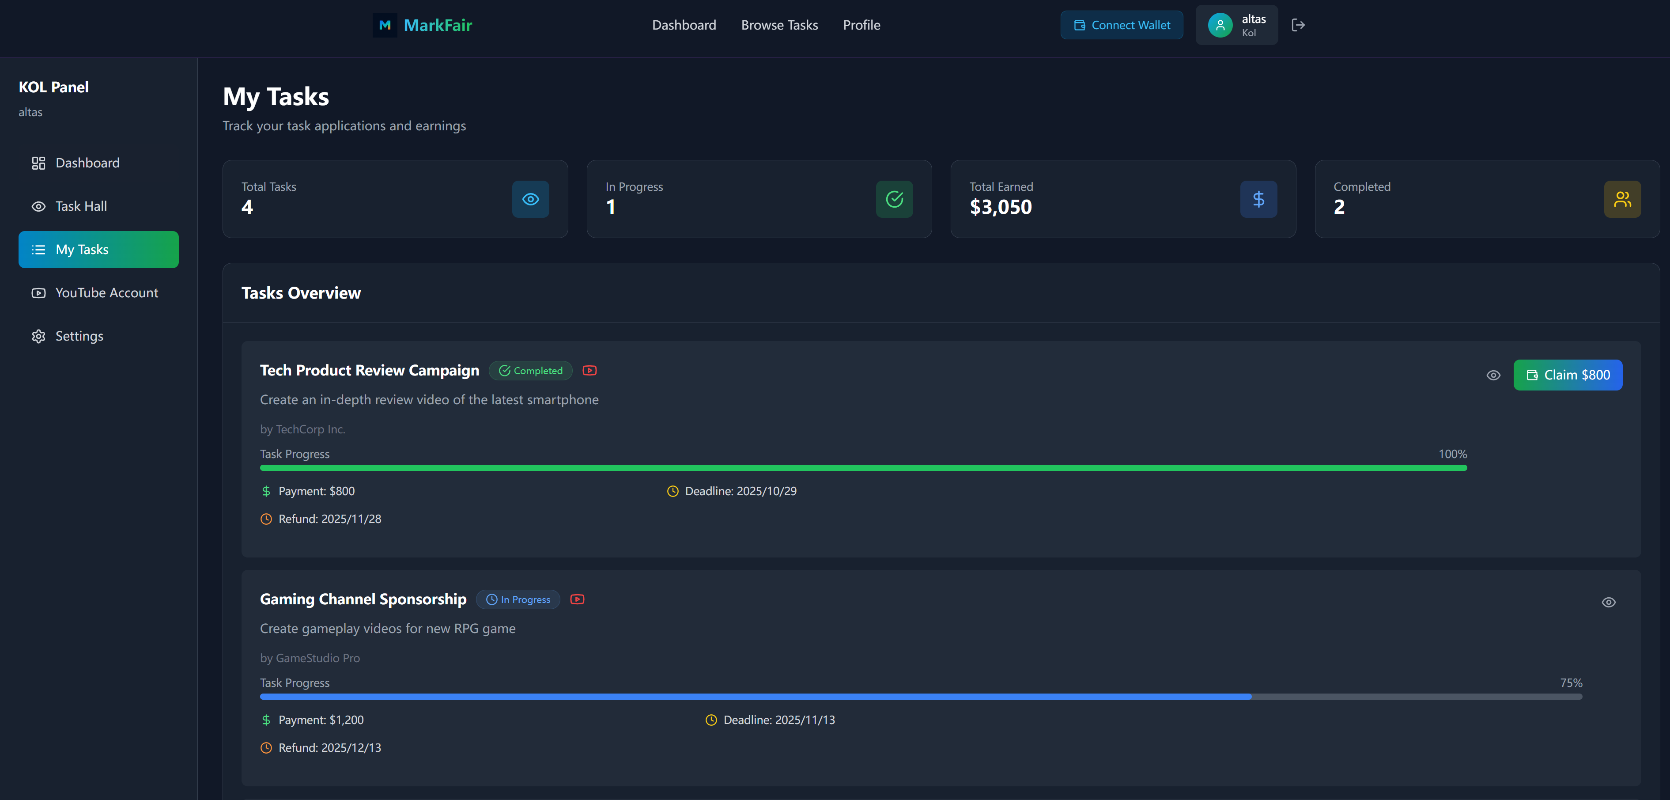Screen dimensions: 1670x800
Task: Click the logout arrow icon
Action: click(x=1298, y=25)
